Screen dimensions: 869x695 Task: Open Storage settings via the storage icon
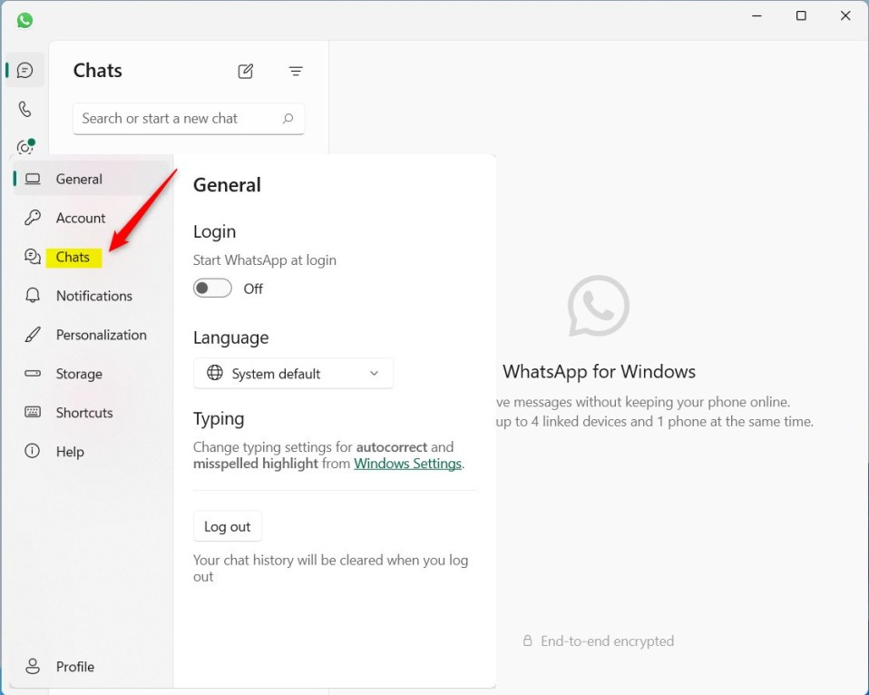[x=79, y=374]
